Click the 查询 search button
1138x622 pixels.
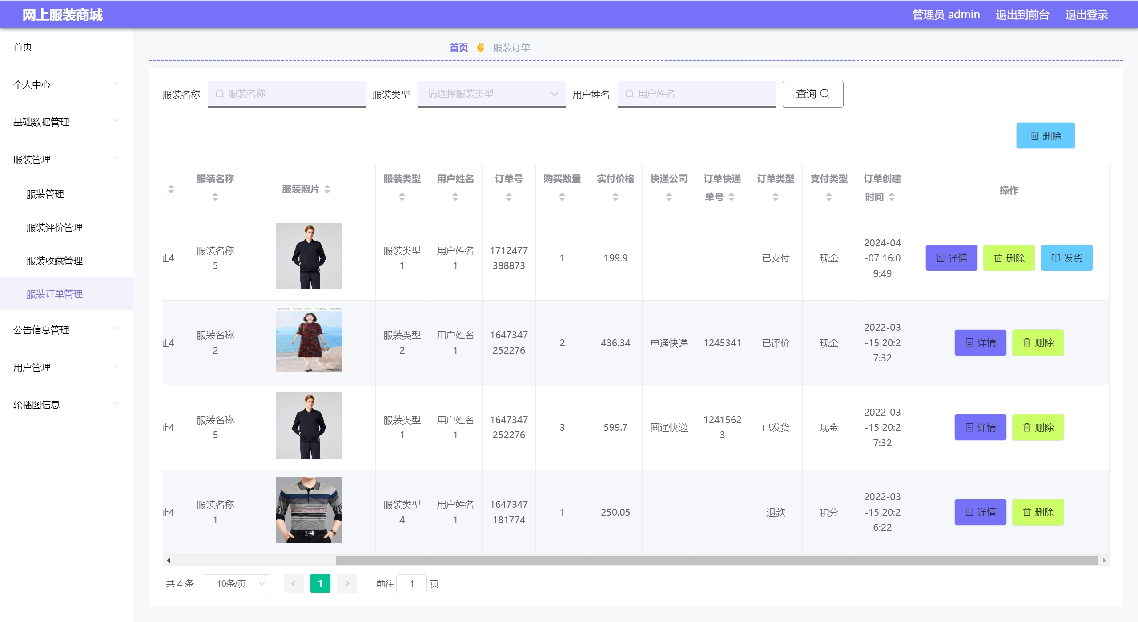tap(812, 94)
